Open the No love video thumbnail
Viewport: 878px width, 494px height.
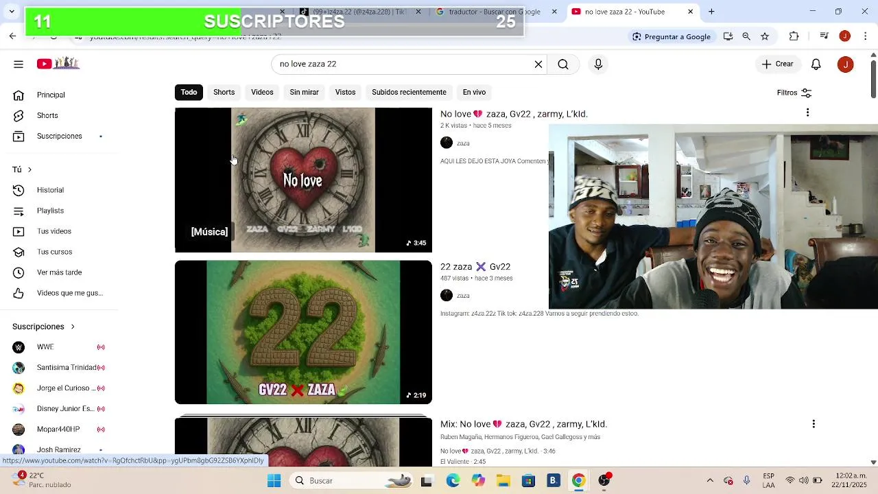click(x=303, y=180)
